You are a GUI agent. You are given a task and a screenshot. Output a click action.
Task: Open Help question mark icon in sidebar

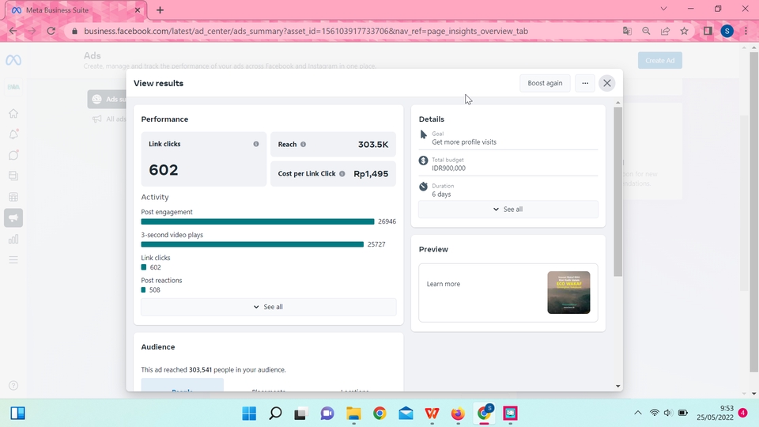[13, 385]
